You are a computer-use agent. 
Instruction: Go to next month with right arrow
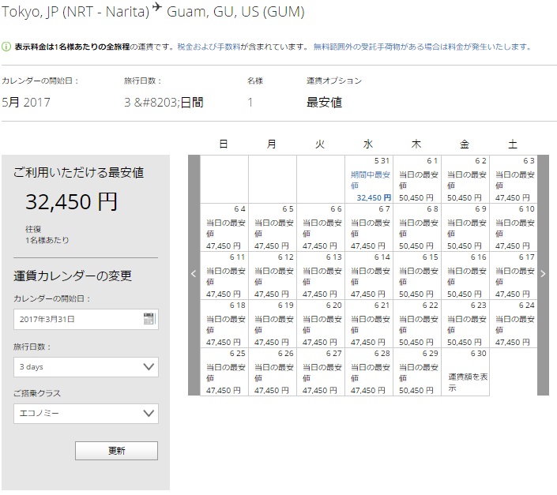(x=543, y=274)
